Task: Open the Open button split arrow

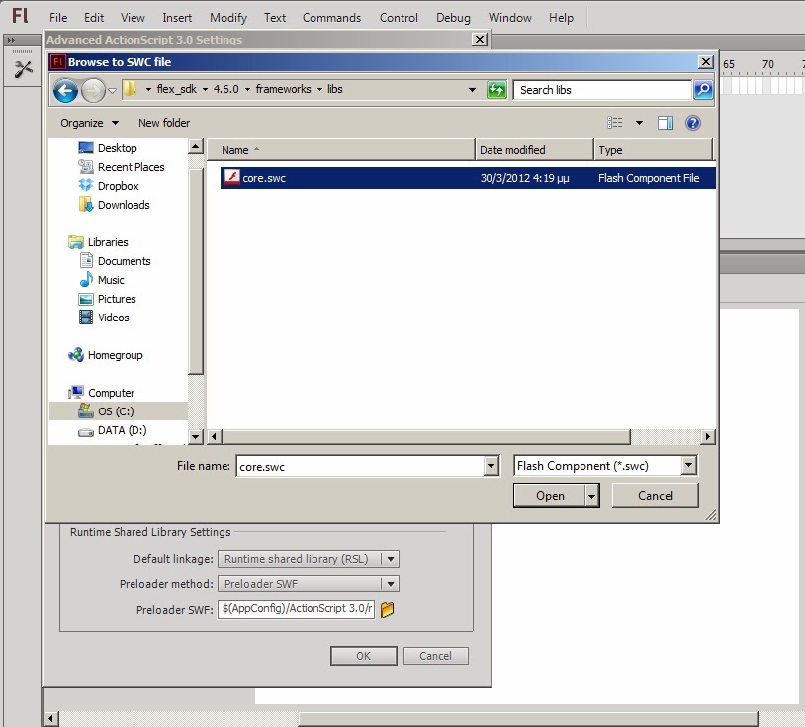Action: [x=592, y=496]
